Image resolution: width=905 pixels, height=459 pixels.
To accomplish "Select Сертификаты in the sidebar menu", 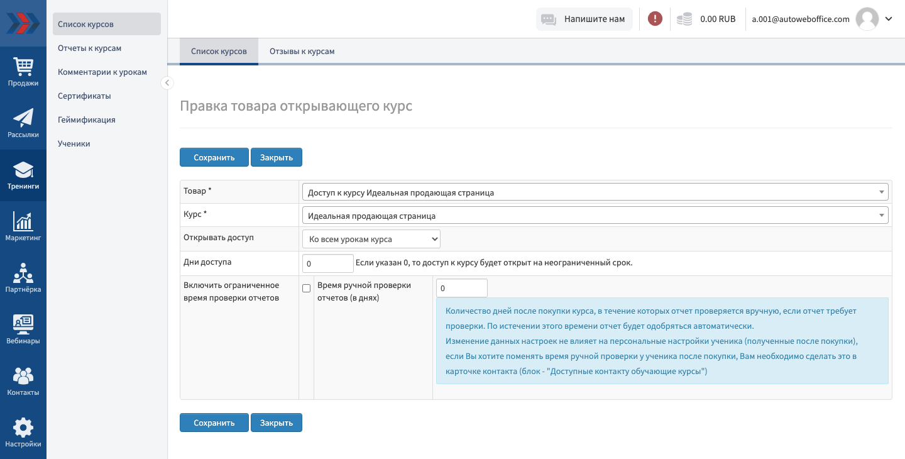I will coord(84,96).
